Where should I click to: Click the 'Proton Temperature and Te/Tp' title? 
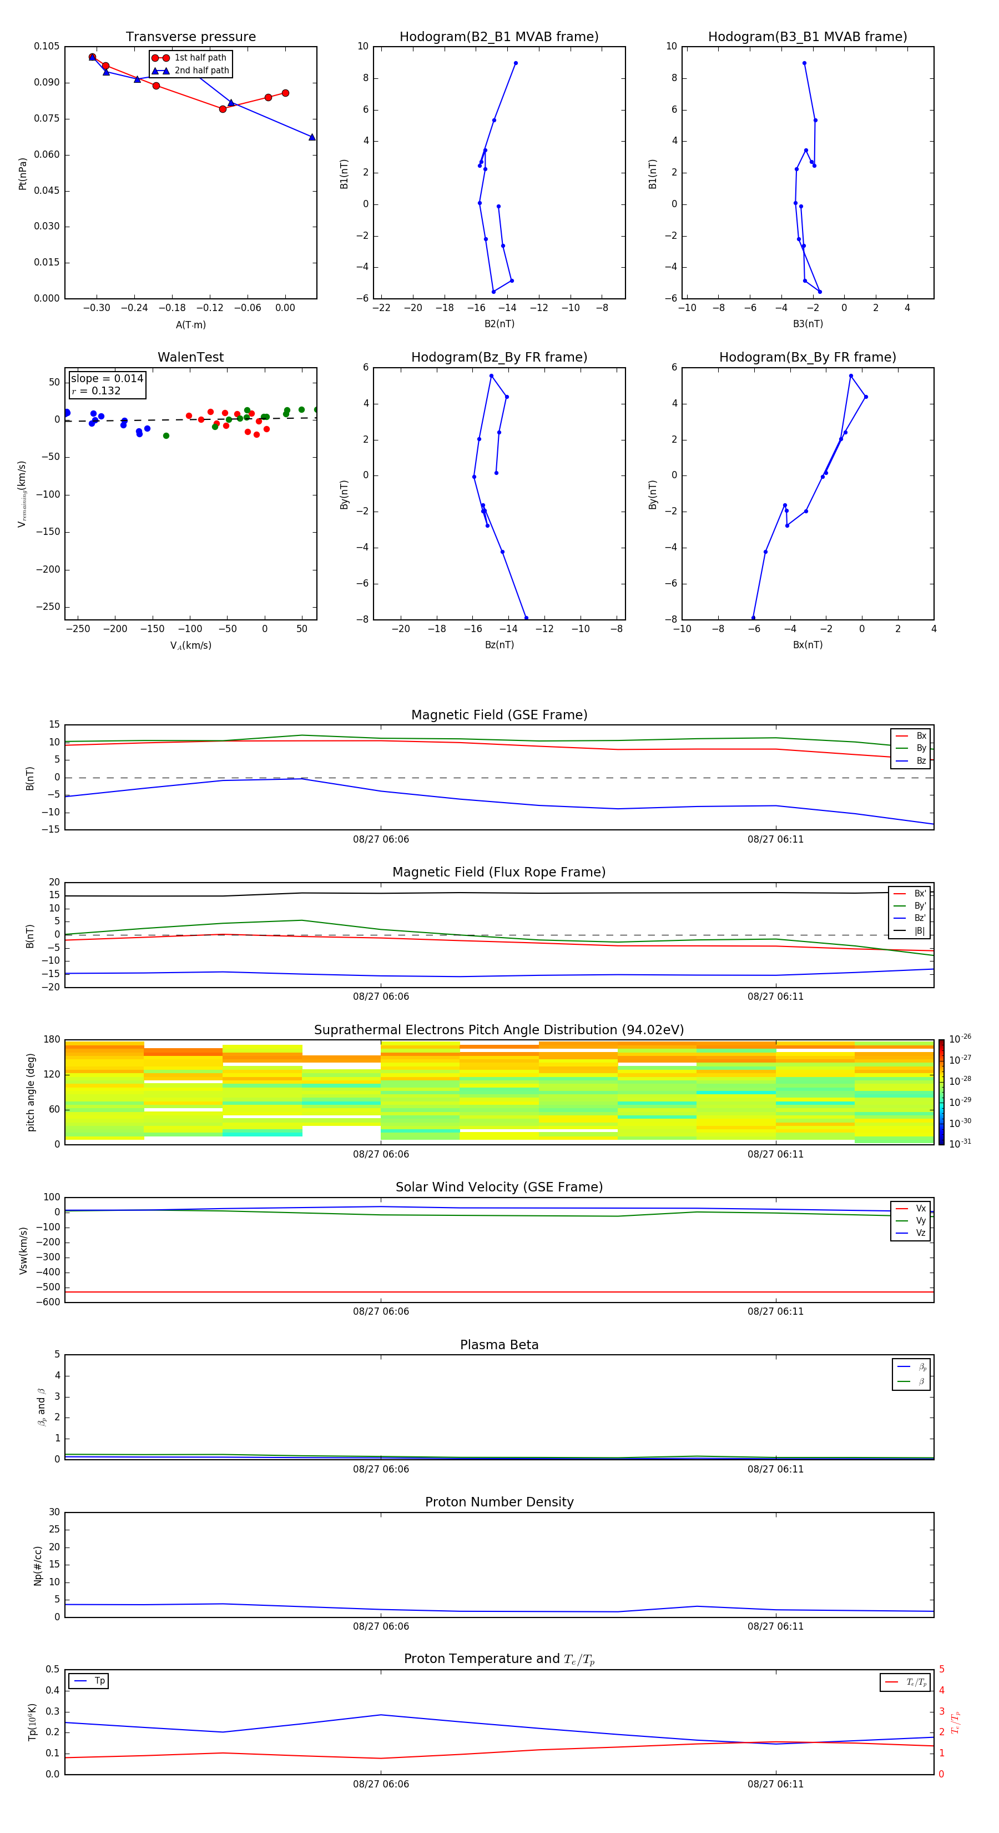pos(499,1659)
